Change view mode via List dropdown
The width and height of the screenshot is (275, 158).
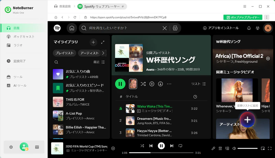tap(198, 84)
